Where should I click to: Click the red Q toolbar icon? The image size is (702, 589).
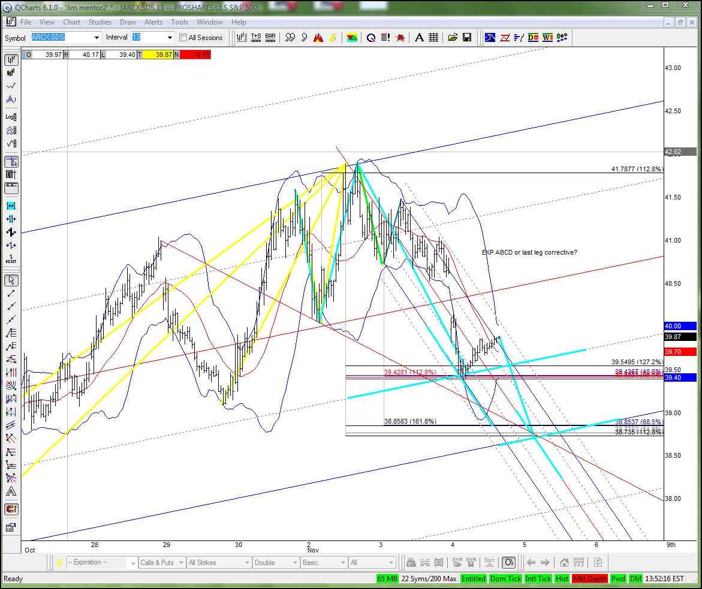(371, 38)
